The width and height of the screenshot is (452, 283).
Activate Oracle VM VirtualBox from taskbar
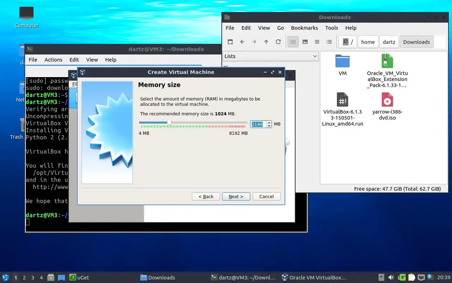coord(314,277)
